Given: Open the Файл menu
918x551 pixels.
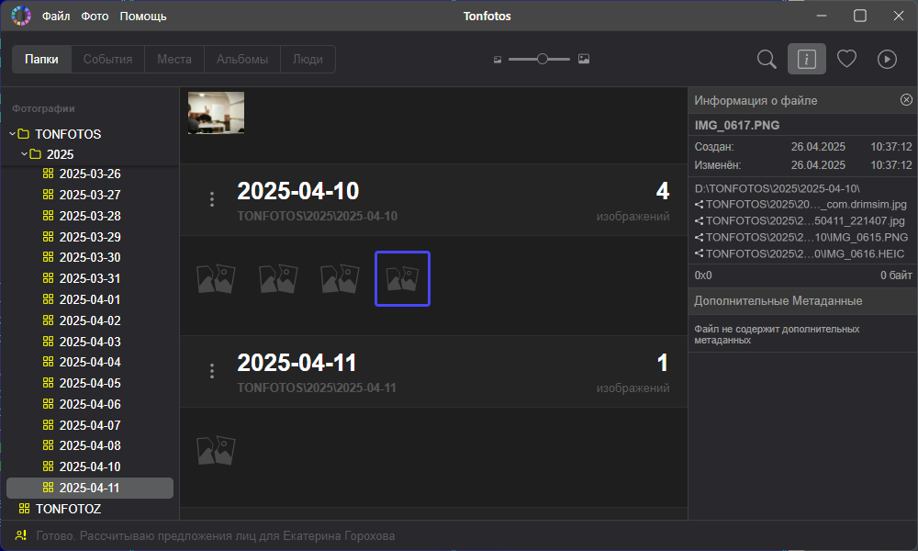Looking at the screenshot, I should [56, 17].
